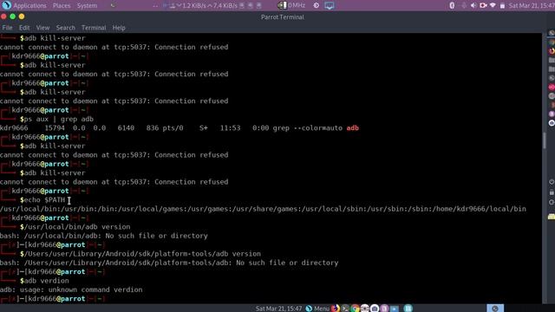Click the 'unknown command verdion' output line
555x312 pixels.
pos(71,289)
